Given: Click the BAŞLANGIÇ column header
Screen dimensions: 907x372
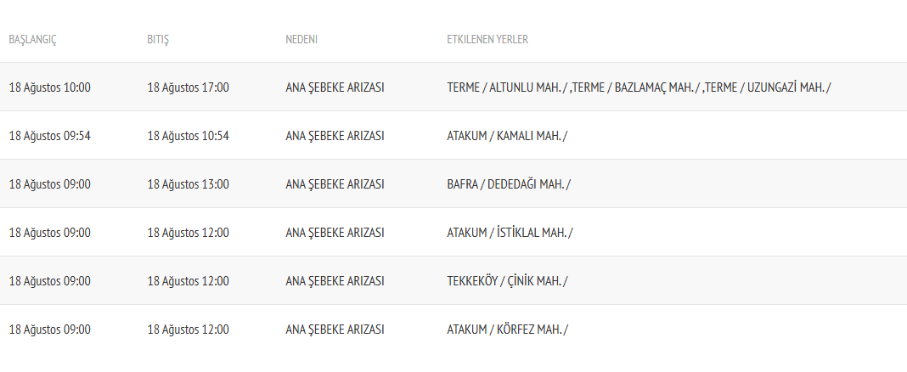Looking at the screenshot, I should click(x=32, y=40).
